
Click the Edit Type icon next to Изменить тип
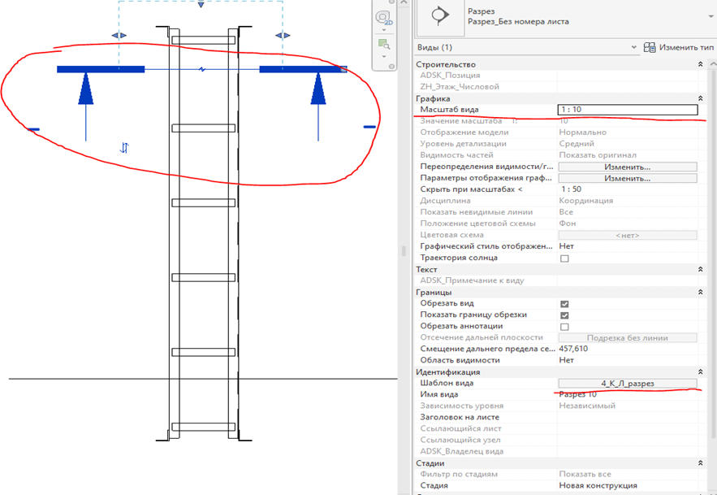650,47
